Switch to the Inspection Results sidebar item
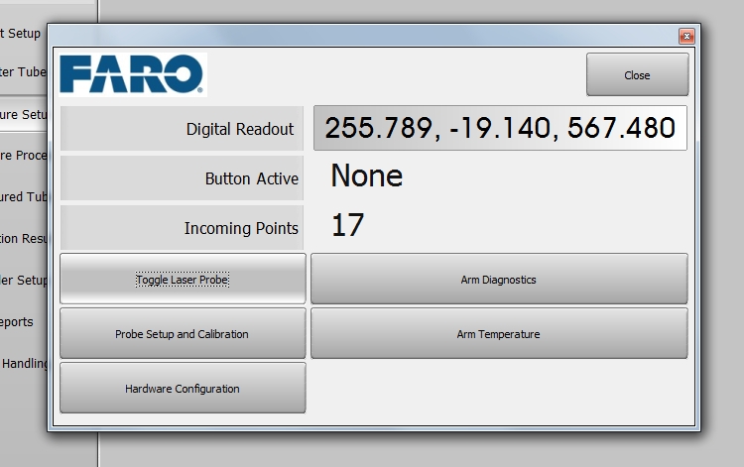Screen dimensions: 744x467 24,238
